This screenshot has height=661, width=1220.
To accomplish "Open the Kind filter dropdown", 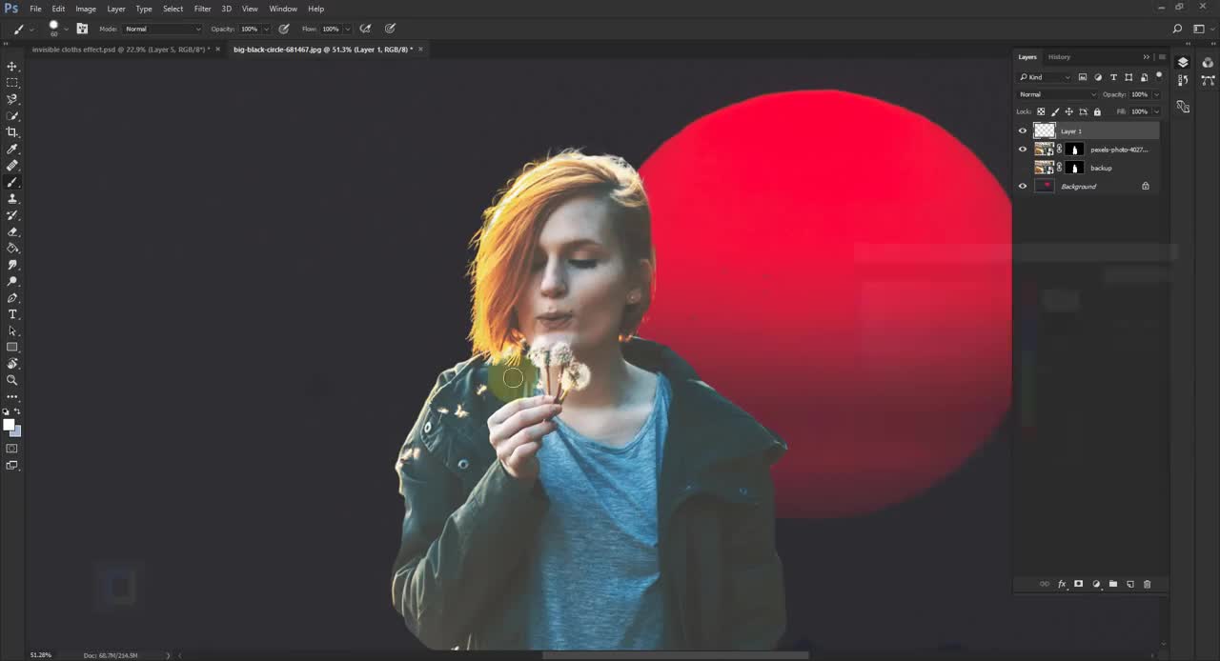I will 1045,77.
